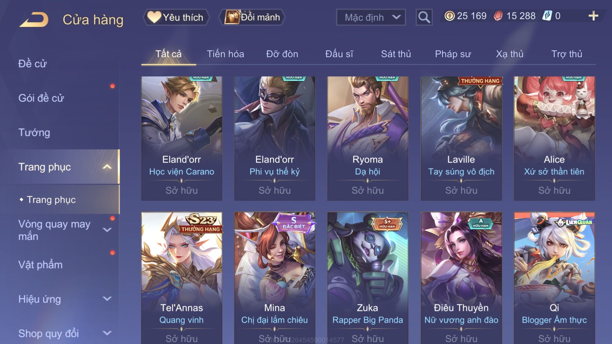The image size is (612, 344).
Task: Tap the gold coin balance icon
Action: (x=449, y=16)
